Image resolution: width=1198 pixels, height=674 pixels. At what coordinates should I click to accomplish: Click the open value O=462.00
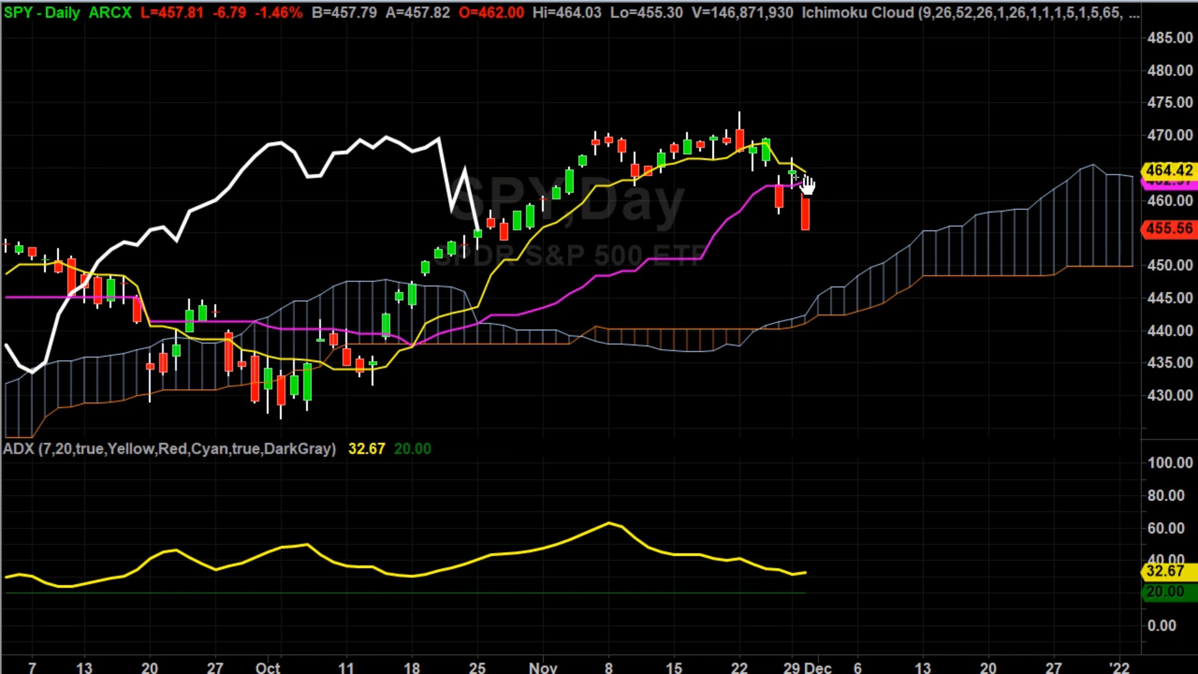[x=491, y=12]
